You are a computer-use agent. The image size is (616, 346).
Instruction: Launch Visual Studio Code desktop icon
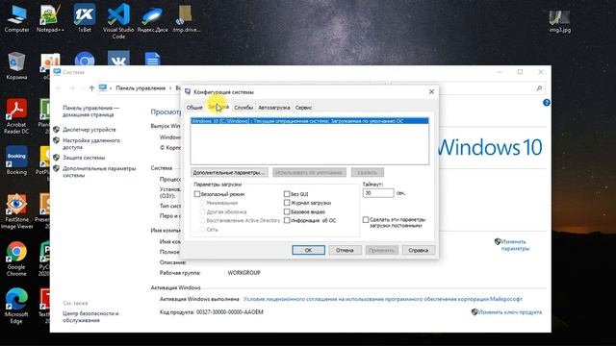pyautogui.click(x=118, y=20)
